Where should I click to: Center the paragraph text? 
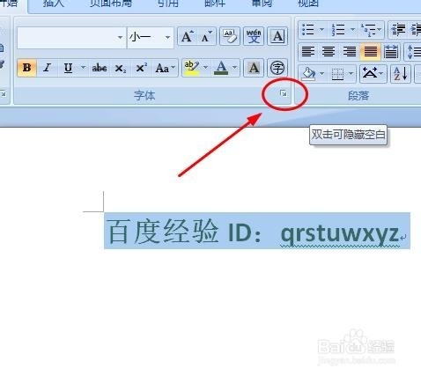(329, 52)
